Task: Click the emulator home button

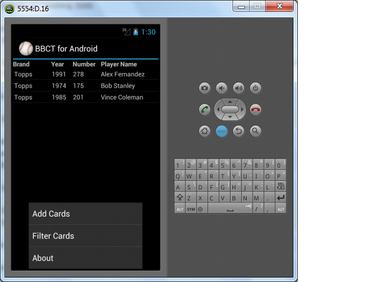Action: (x=204, y=131)
